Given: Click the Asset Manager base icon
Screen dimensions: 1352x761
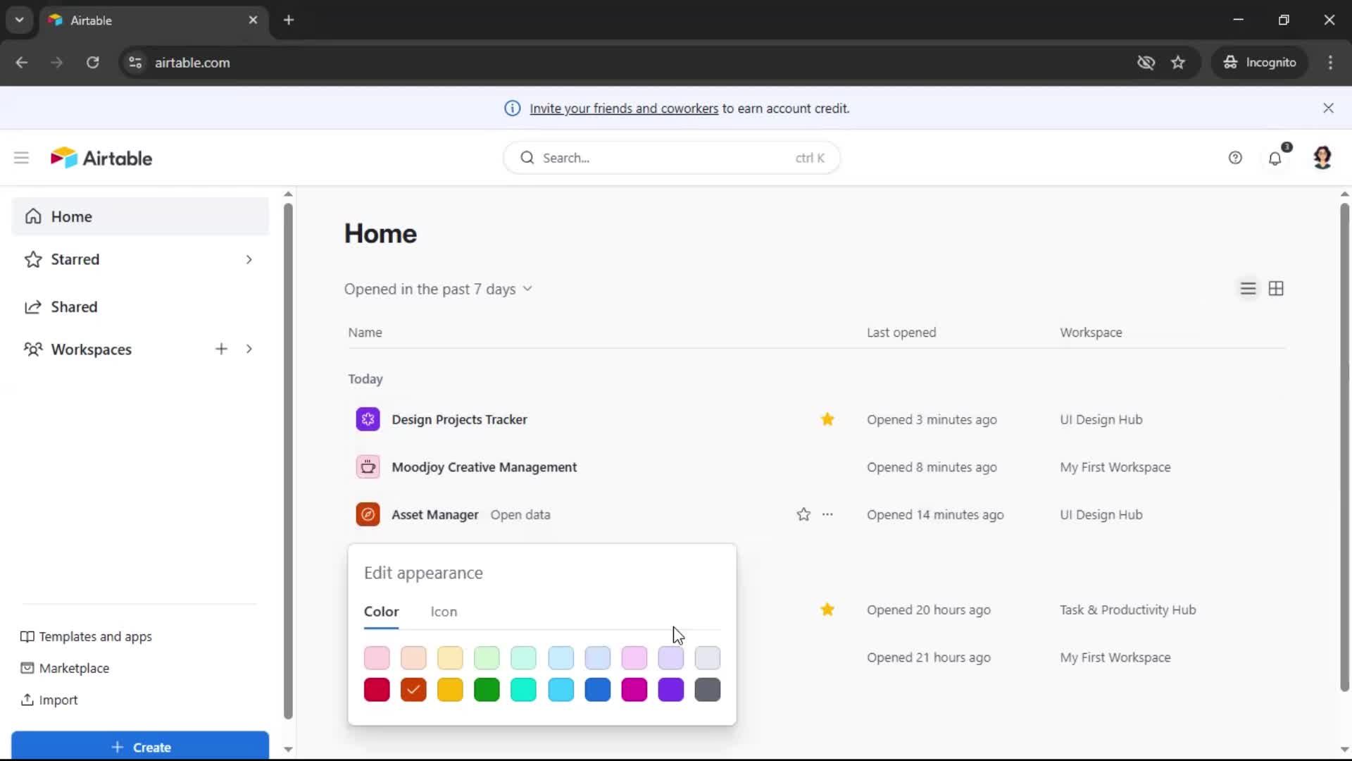Looking at the screenshot, I should [x=368, y=515].
